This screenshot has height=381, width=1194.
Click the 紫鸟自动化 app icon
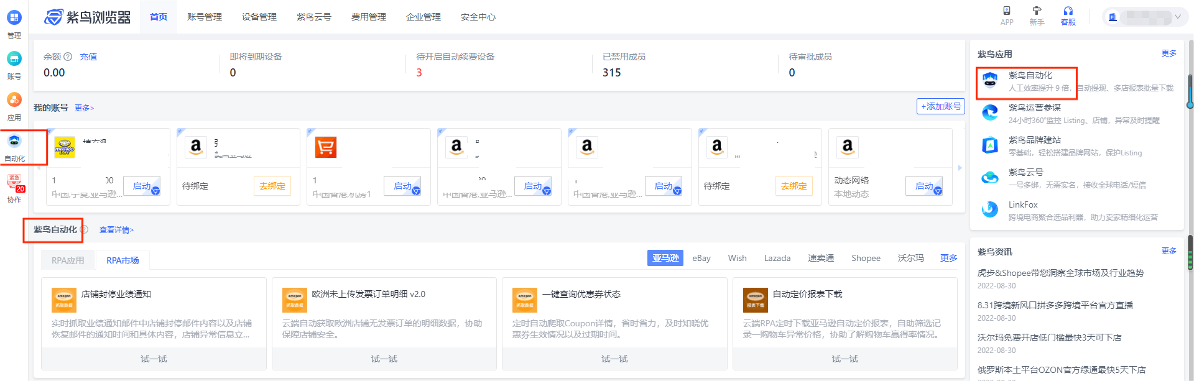990,81
